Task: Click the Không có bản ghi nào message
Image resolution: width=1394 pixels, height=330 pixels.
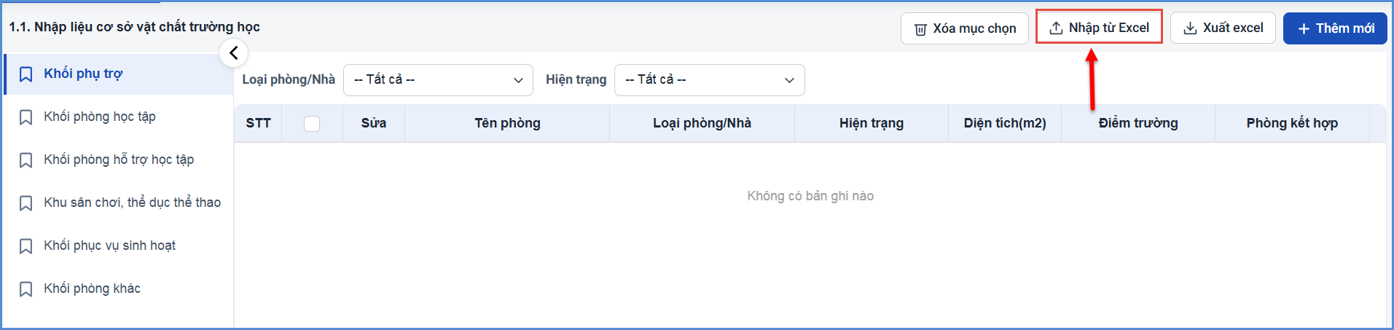Action: (x=810, y=196)
